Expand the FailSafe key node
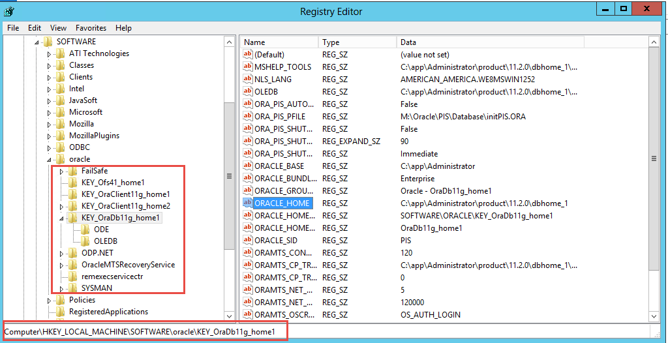Viewport: 668px width, 343px height. pos(61,171)
